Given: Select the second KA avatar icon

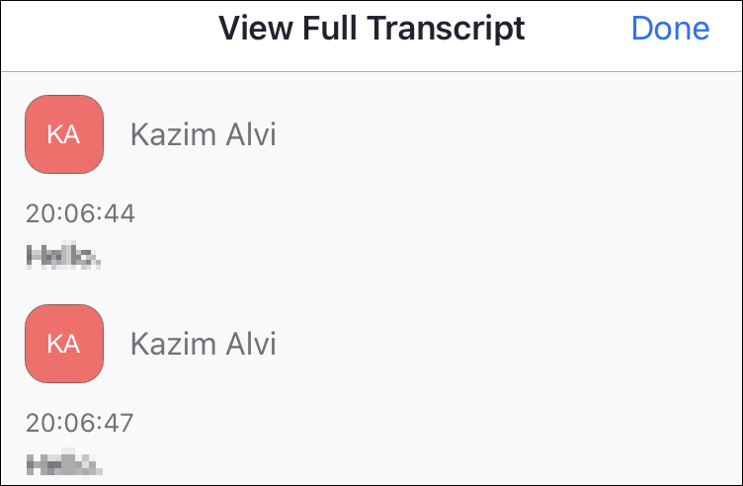Looking at the screenshot, I should (64, 344).
